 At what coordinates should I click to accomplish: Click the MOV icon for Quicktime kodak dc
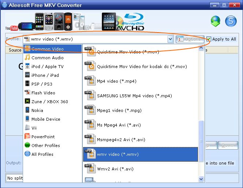90,66
